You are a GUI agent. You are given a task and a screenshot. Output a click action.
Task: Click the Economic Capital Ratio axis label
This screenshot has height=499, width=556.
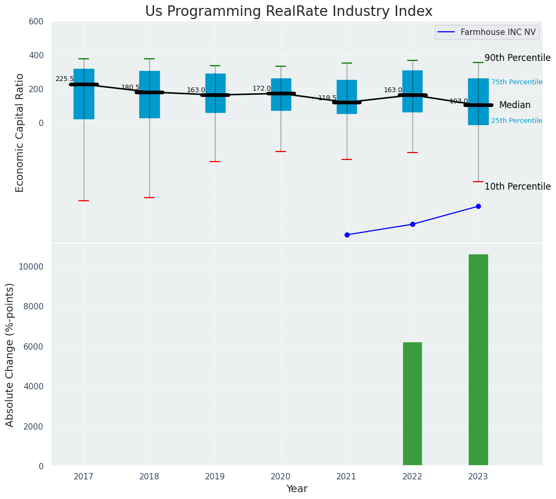point(20,132)
